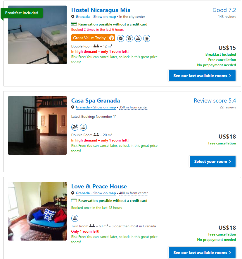Click the verified checkmark badge icon
The height and width of the screenshot is (259, 242).
point(121,38)
